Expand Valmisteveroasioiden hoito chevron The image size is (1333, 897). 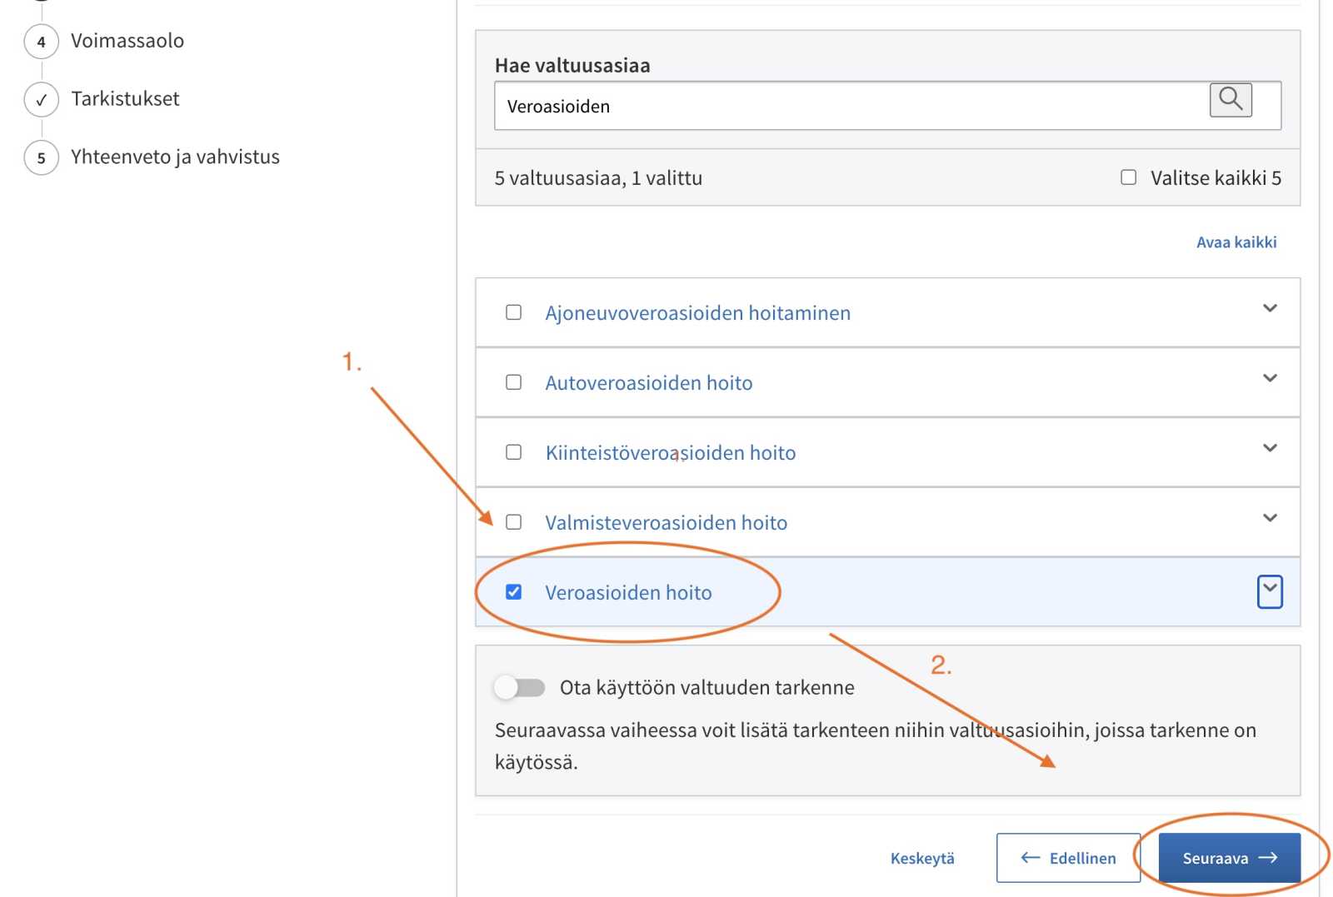(1270, 518)
